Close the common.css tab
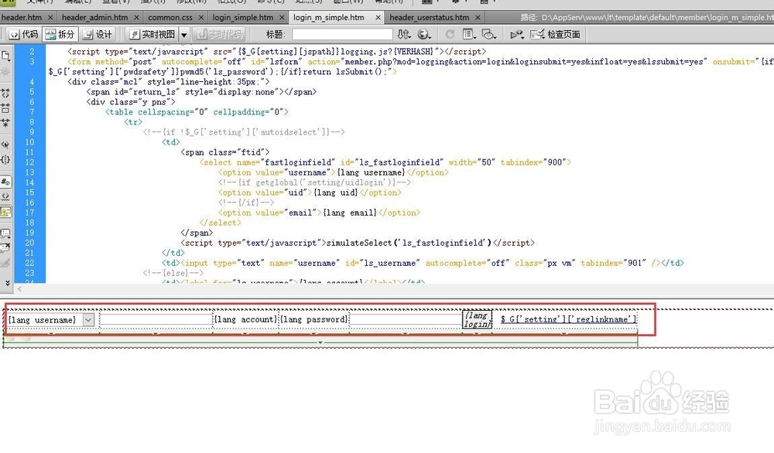 tap(201, 17)
